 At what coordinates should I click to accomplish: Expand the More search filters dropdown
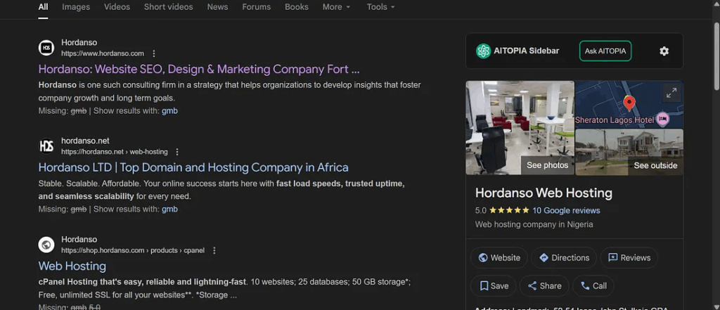[x=337, y=7]
